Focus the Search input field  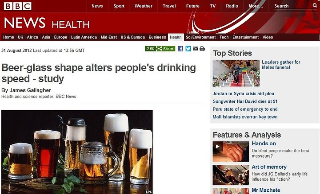click(292, 6)
